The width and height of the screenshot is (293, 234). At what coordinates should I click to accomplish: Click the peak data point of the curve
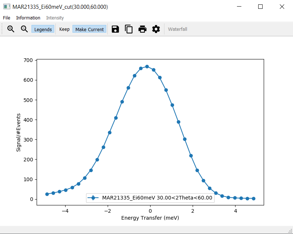[147, 66]
